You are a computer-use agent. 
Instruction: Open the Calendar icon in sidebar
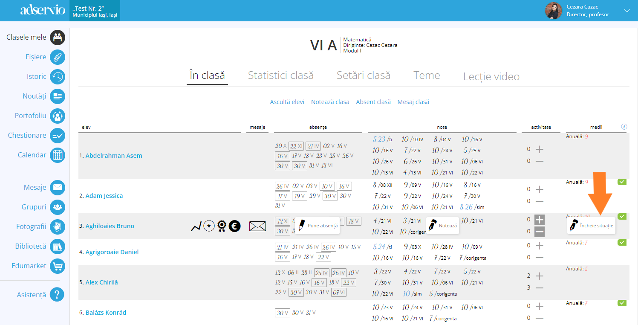58,155
